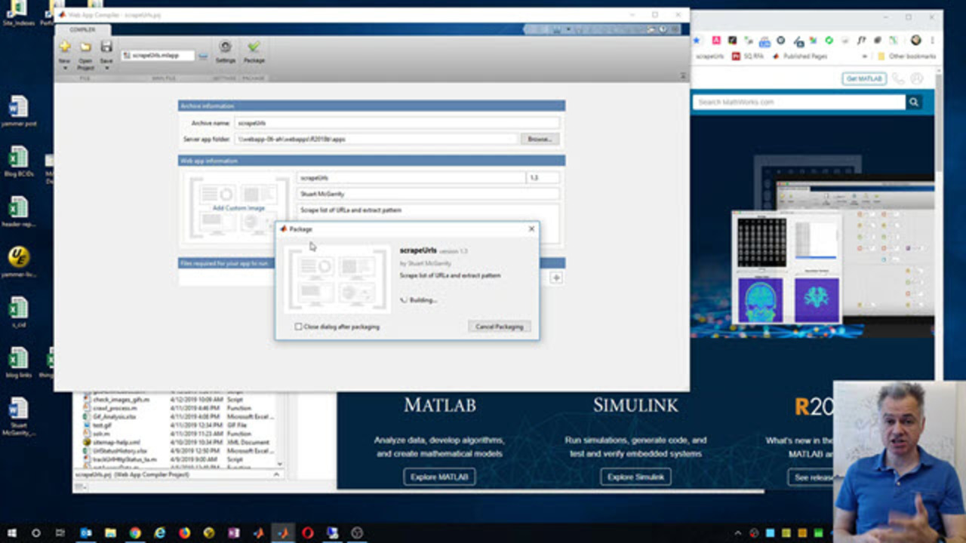The height and width of the screenshot is (543, 966).
Task: Click the MathWorks search magnifier button
Action: pos(914,102)
